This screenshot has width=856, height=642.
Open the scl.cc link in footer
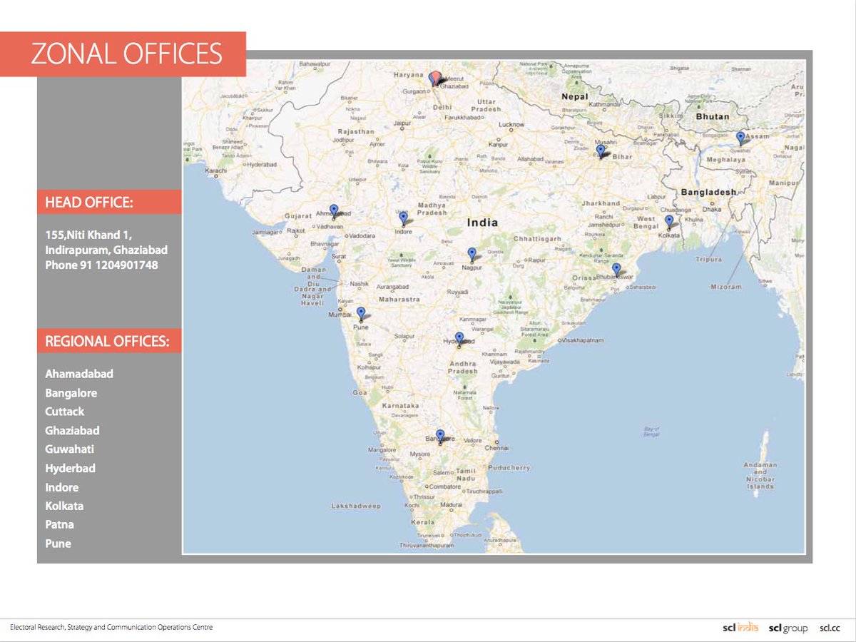(x=830, y=628)
